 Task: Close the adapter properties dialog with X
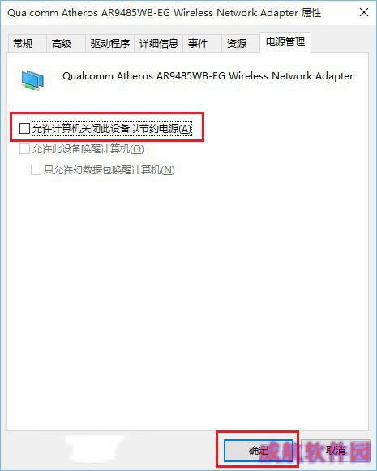pyautogui.click(x=364, y=13)
